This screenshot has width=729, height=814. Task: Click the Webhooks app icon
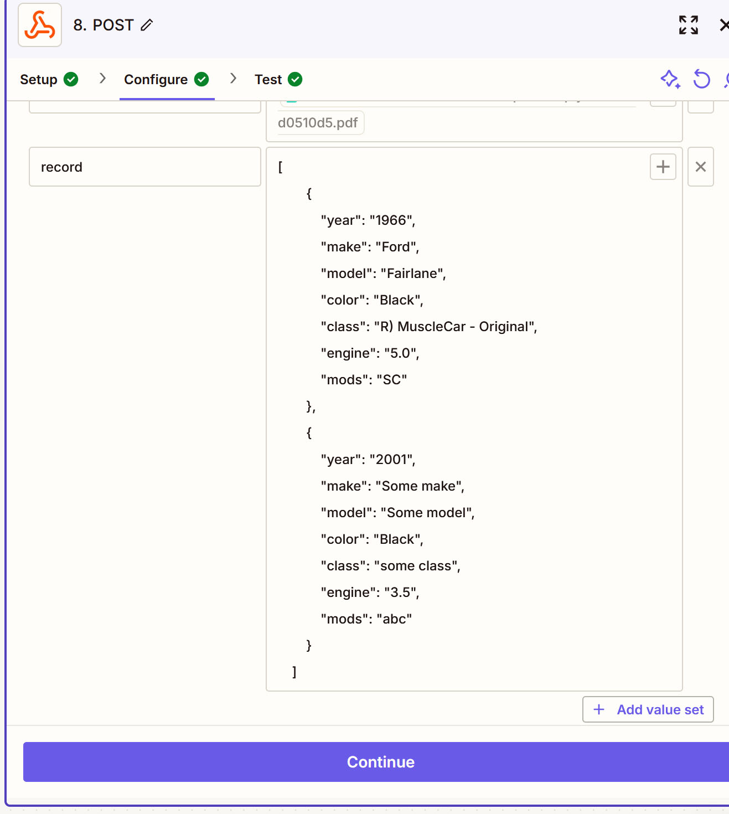point(40,25)
